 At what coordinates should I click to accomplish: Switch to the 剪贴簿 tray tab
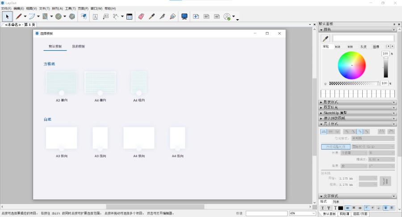tap(344, 214)
